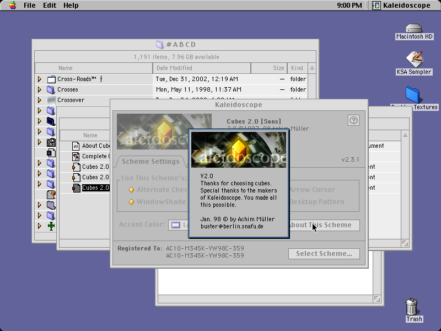Select the dotted purple grid icon
The width and height of the screenshot is (441, 331).
pos(51,205)
